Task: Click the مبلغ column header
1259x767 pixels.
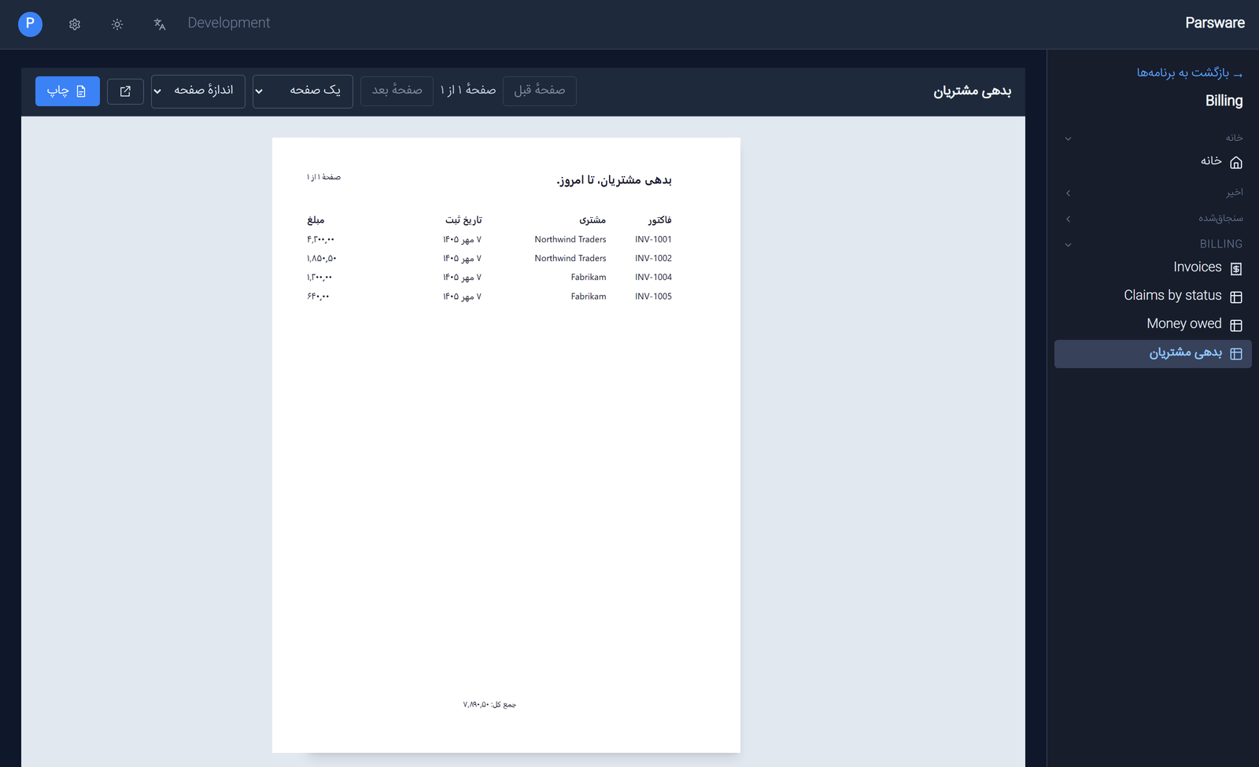Action: pos(316,220)
